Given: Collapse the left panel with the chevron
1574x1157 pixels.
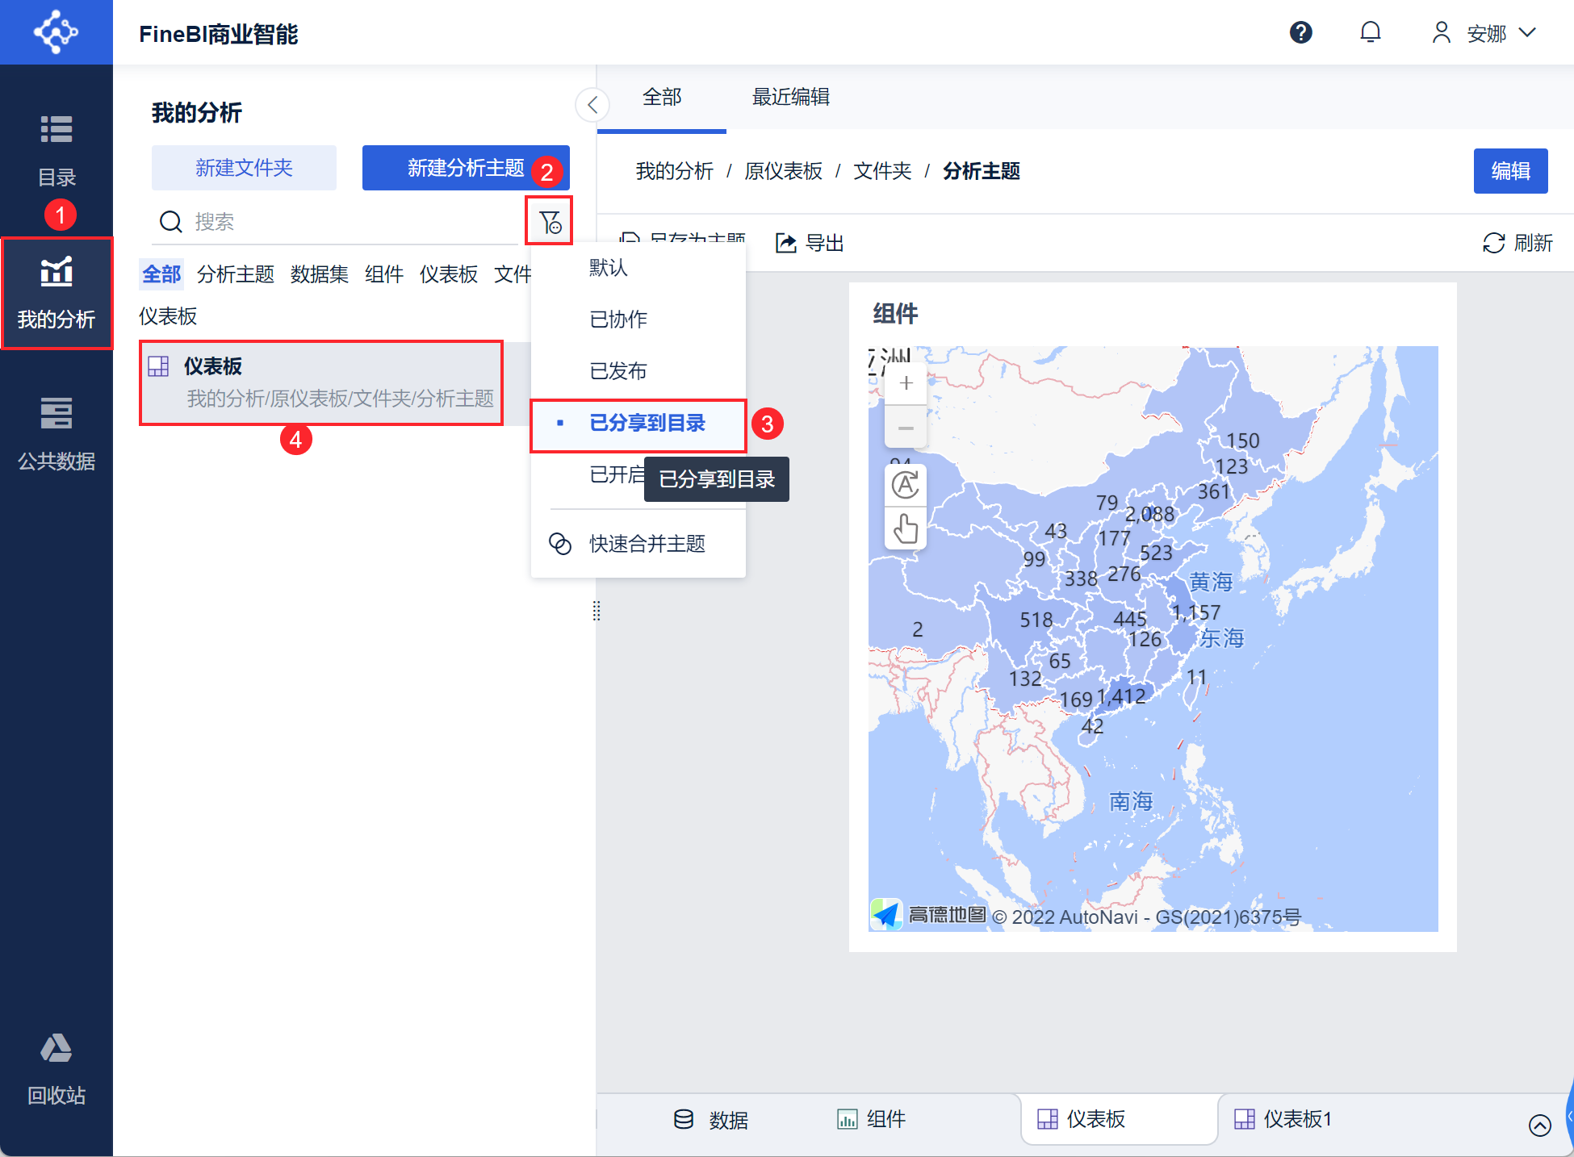Looking at the screenshot, I should pyautogui.click(x=592, y=104).
